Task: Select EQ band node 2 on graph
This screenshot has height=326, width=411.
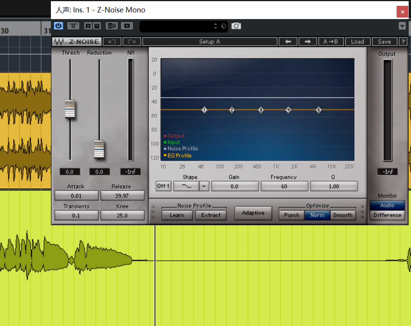Action: (x=232, y=110)
